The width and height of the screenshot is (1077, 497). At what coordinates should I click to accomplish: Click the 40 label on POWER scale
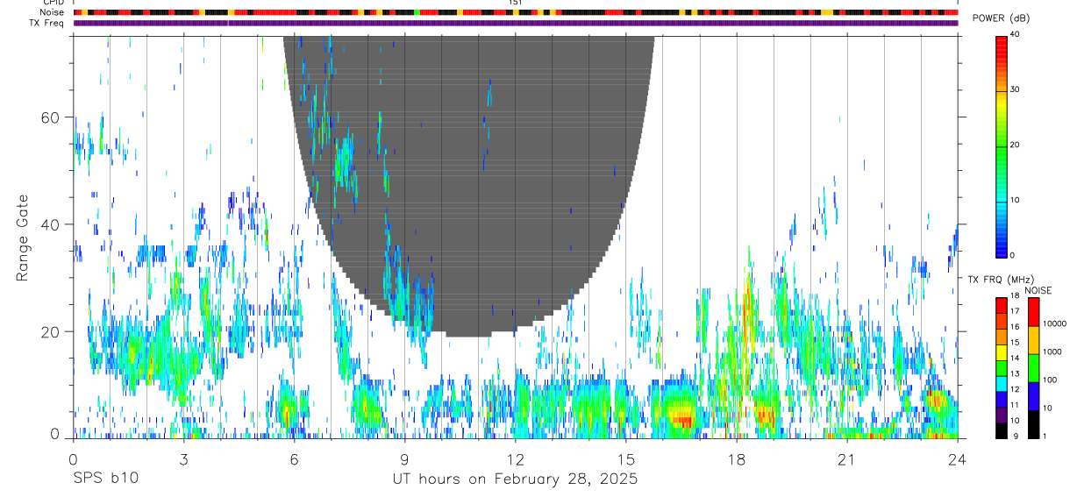pyautogui.click(x=1016, y=34)
